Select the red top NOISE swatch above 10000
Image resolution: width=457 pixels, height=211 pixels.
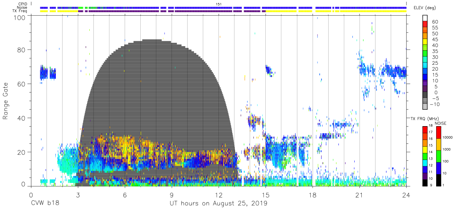pyautogui.click(x=438, y=132)
